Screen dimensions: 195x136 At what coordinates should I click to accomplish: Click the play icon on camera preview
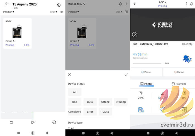[135, 35]
